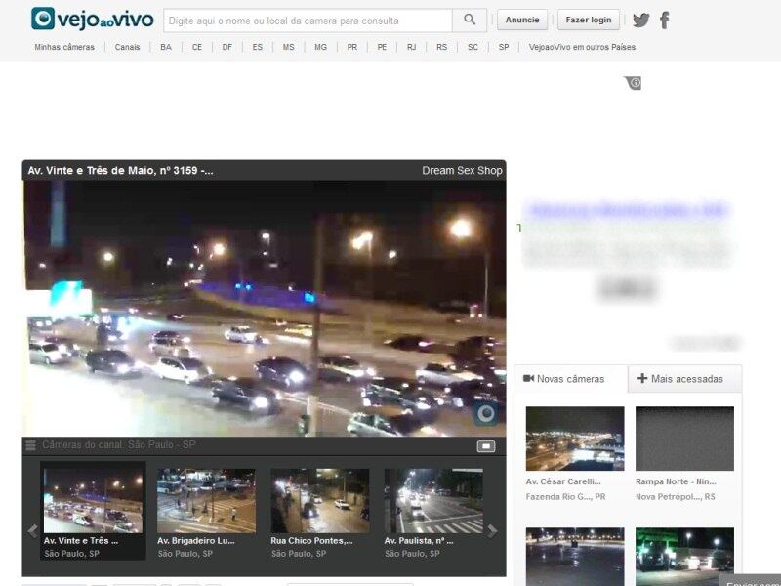The height and width of the screenshot is (586, 781).
Task: Open VejoaoVivo em outros Países
Action: (x=582, y=47)
